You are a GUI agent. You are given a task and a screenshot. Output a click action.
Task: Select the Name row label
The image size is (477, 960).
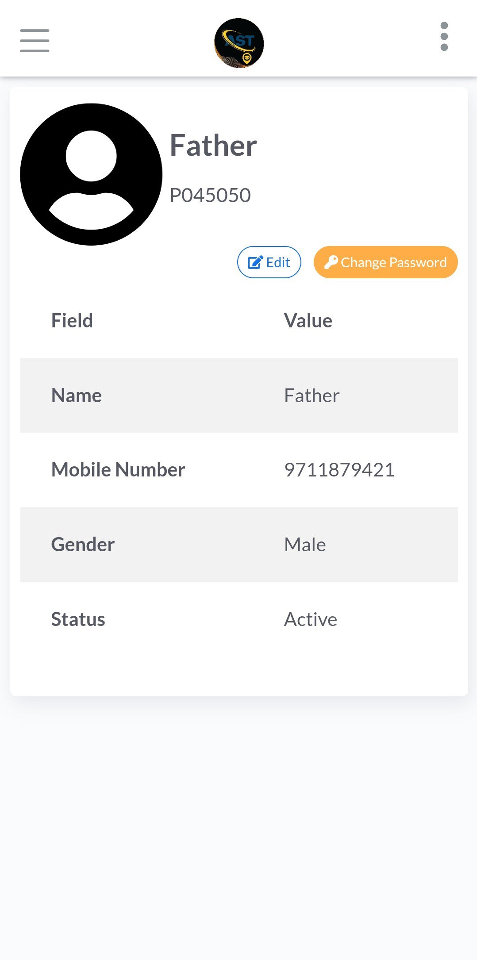(77, 396)
